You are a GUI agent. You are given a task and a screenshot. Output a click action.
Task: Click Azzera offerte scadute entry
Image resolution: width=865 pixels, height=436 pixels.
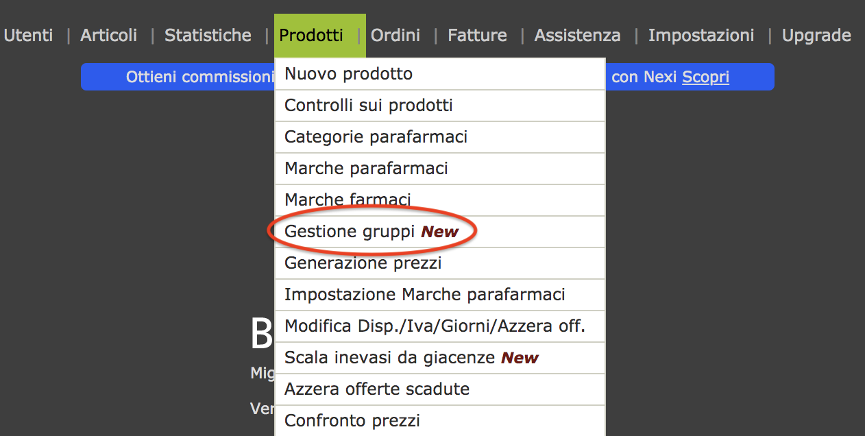[x=377, y=389]
